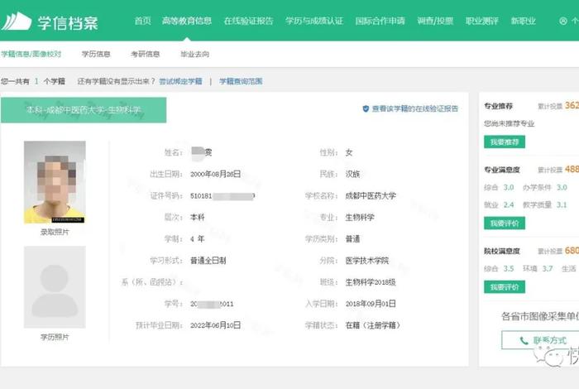Click the 学信档案 logo icon
Image resolution: width=579 pixels, height=389 pixels.
pos(17,22)
